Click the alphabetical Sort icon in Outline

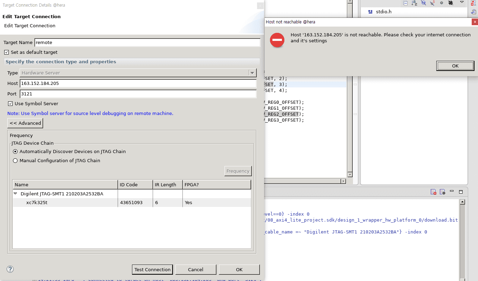tap(414, 3)
